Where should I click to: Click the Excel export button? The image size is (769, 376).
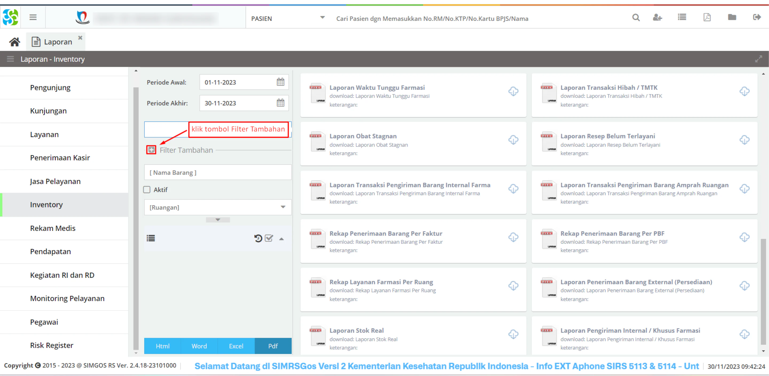point(236,346)
